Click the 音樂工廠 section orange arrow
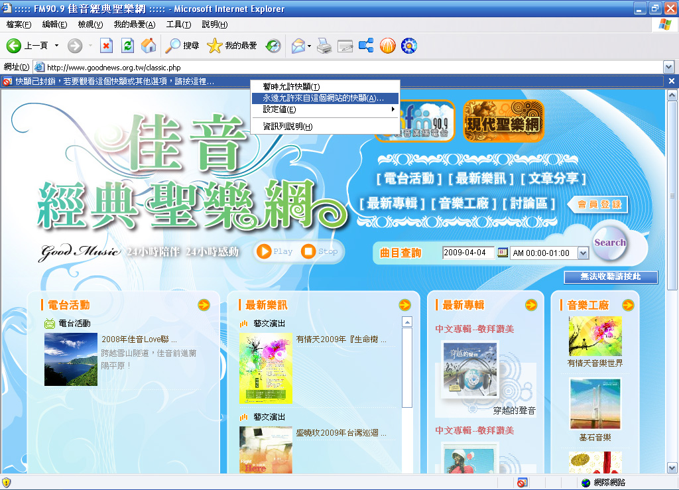Image resolution: width=679 pixels, height=490 pixels. [628, 305]
